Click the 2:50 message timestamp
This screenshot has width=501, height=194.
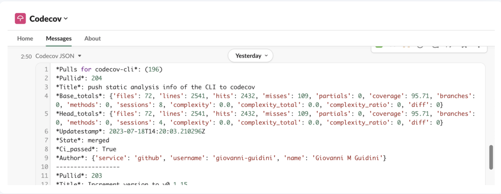pyautogui.click(x=26, y=56)
